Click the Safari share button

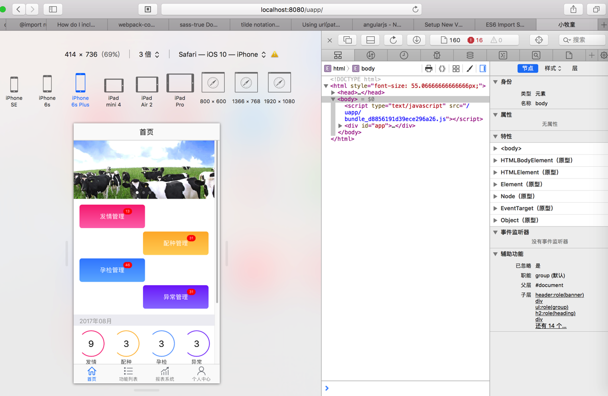pos(573,9)
